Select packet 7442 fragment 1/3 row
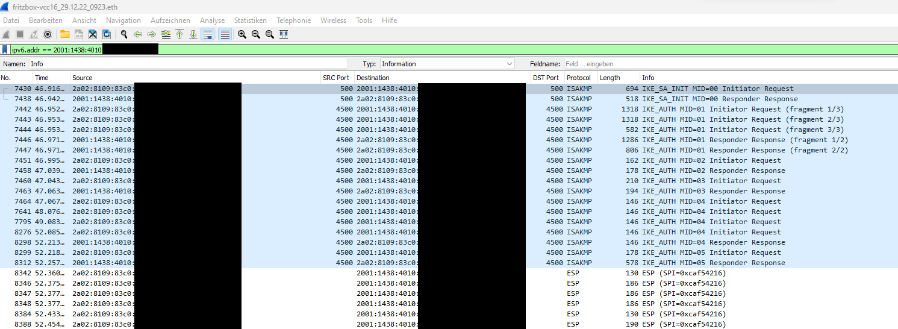Screen dimensions: 898x329 (449, 109)
